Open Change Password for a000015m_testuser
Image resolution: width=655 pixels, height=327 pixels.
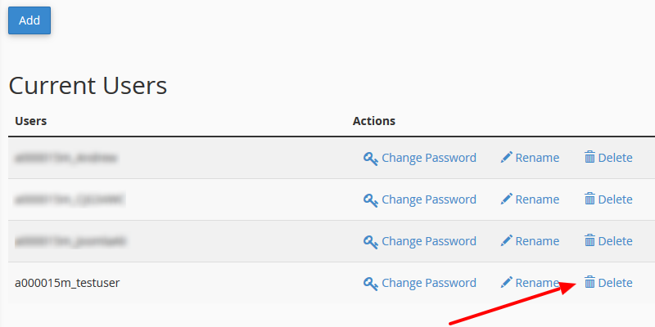(x=428, y=283)
